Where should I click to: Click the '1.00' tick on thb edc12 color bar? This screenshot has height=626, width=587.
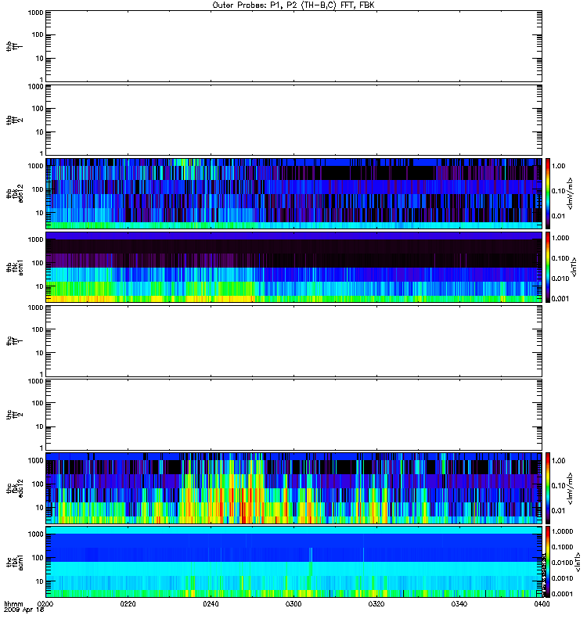[558, 166]
